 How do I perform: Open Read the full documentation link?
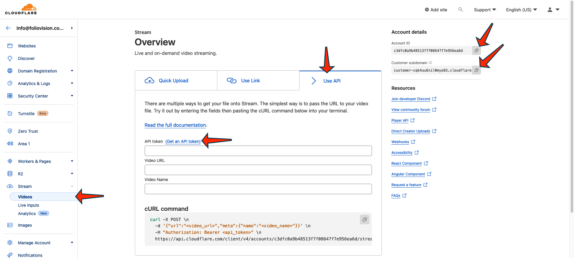pyautogui.click(x=175, y=125)
